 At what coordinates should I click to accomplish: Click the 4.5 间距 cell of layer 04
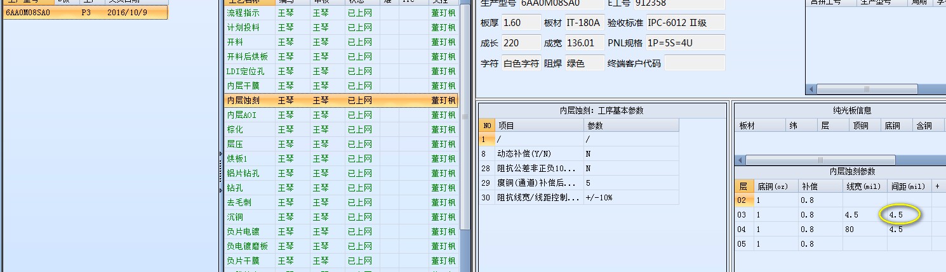point(909,230)
